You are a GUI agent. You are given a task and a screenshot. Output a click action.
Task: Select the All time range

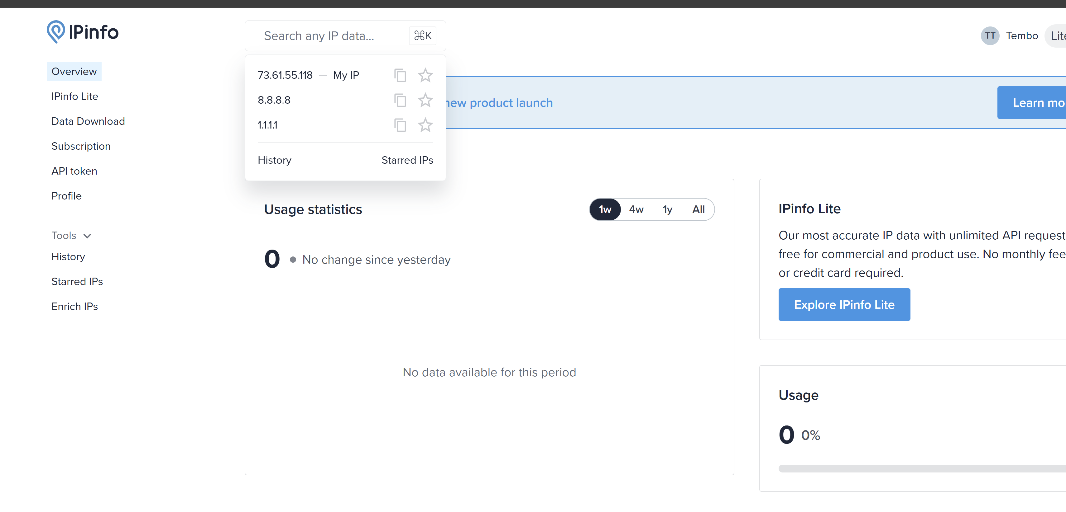(698, 209)
